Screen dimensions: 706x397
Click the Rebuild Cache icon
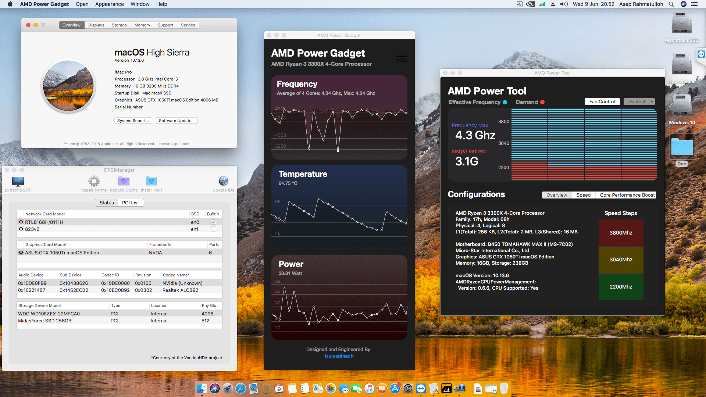(124, 181)
